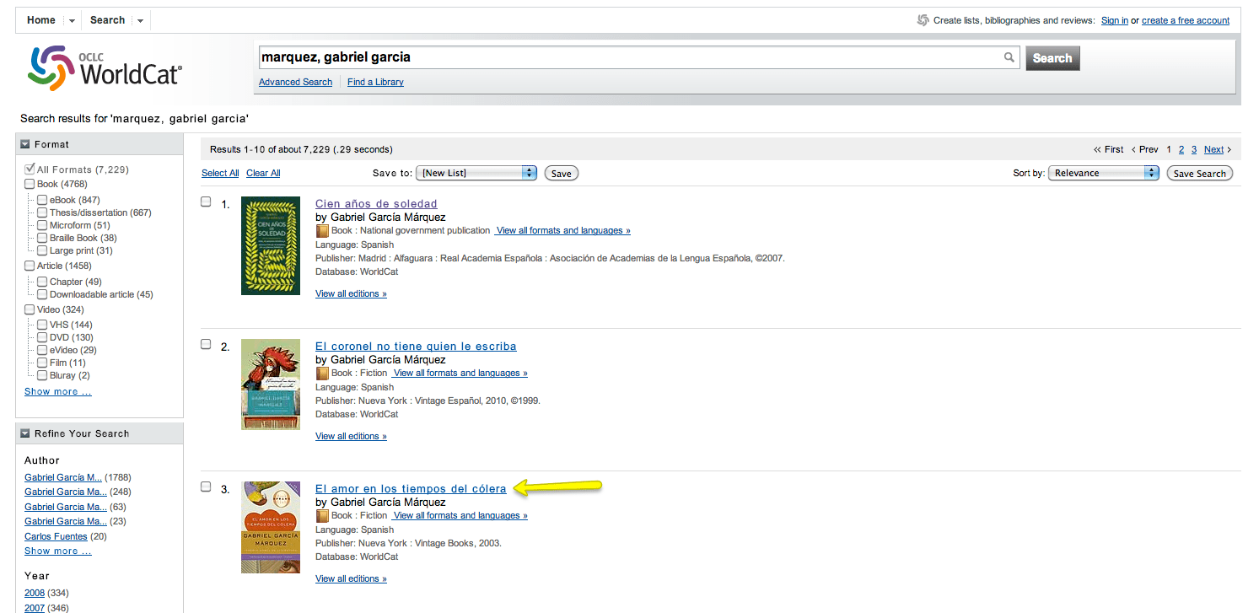
Task: Click the Search button
Action: (1052, 58)
